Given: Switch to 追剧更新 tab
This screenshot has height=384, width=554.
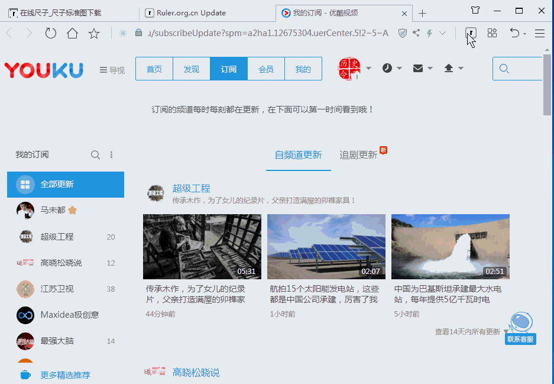Looking at the screenshot, I should click(359, 155).
